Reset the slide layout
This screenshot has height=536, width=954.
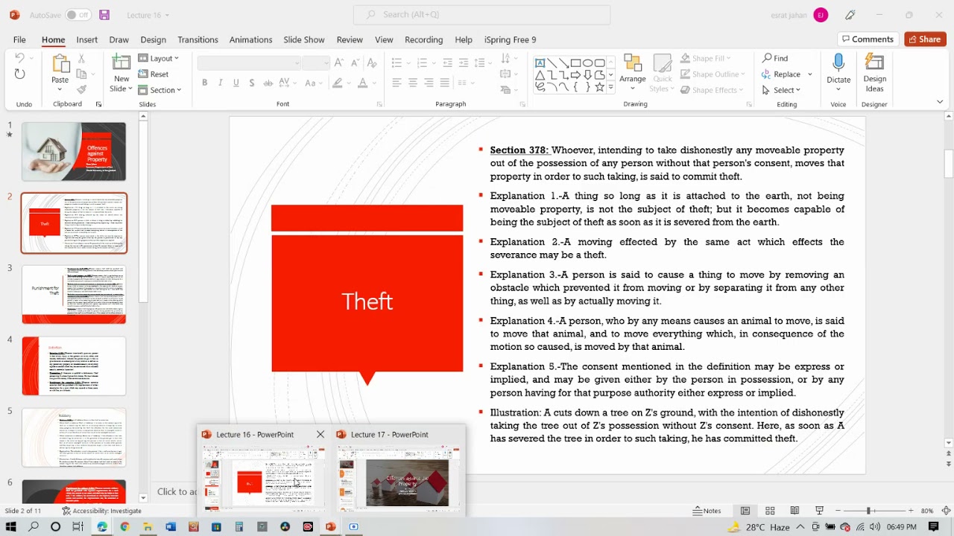tap(154, 74)
